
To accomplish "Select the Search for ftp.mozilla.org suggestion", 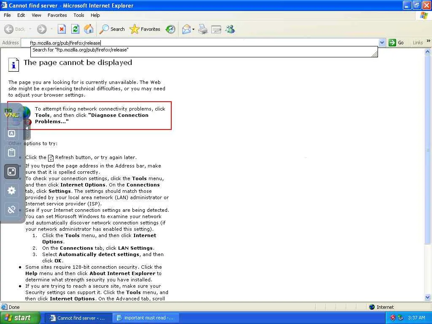I will click(x=204, y=50).
